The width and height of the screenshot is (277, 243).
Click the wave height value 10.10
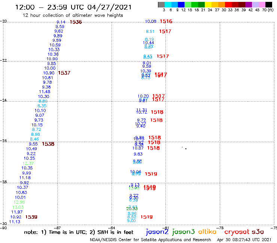click(x=40, y=111)
